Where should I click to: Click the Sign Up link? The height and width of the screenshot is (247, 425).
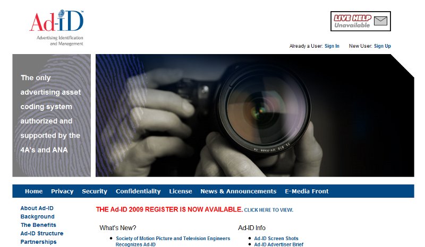(382, 46)
